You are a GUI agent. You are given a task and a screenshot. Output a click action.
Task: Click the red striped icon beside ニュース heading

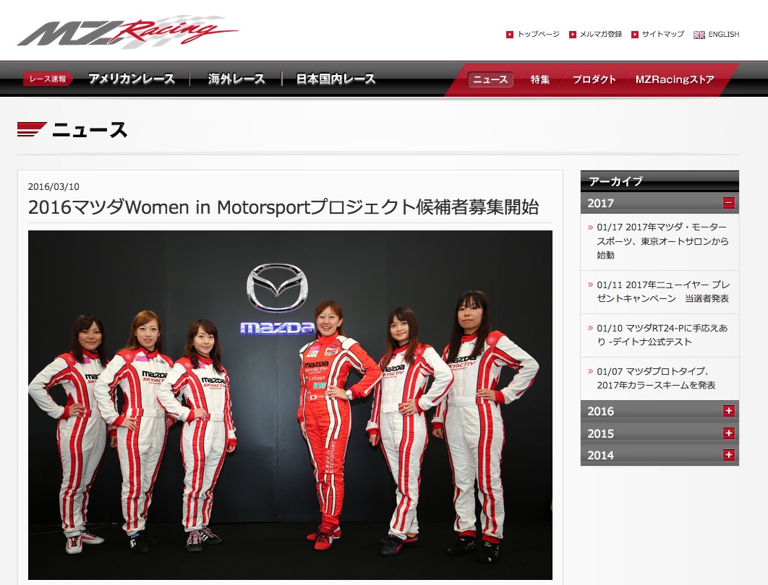pyautogui.click(x=32, y=129)
